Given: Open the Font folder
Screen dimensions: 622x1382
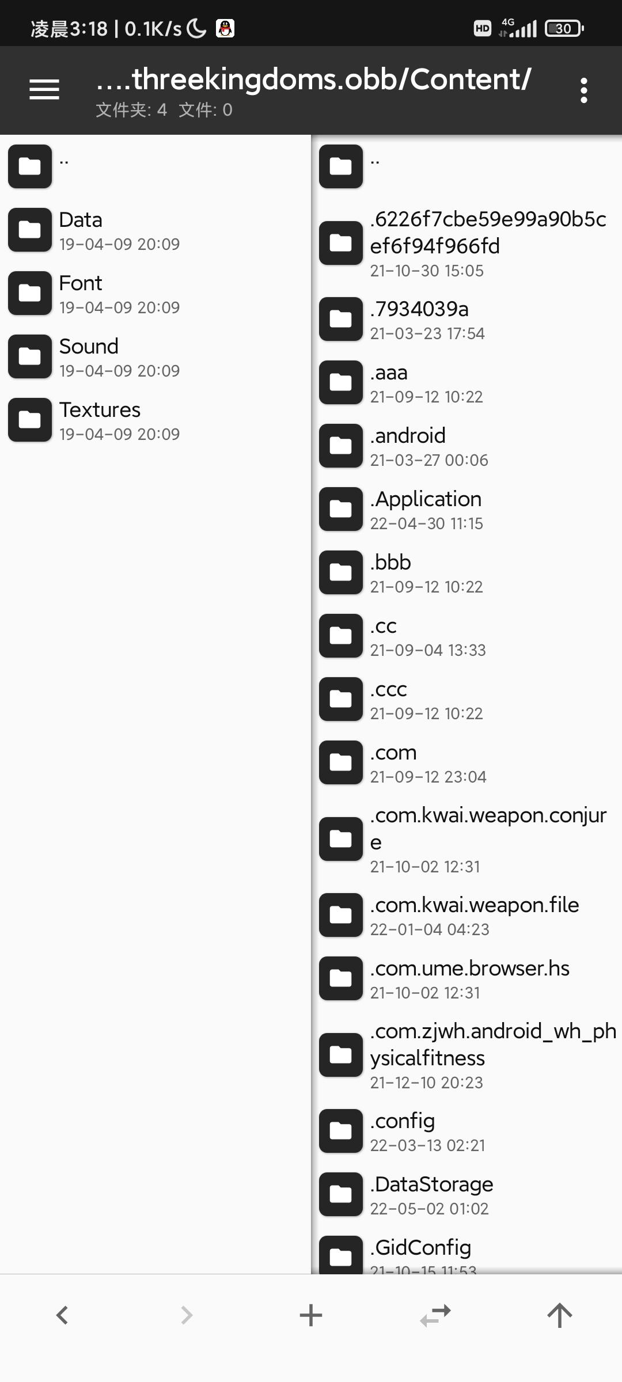Looking at the screenshot, I should click(x=155, y=293).
